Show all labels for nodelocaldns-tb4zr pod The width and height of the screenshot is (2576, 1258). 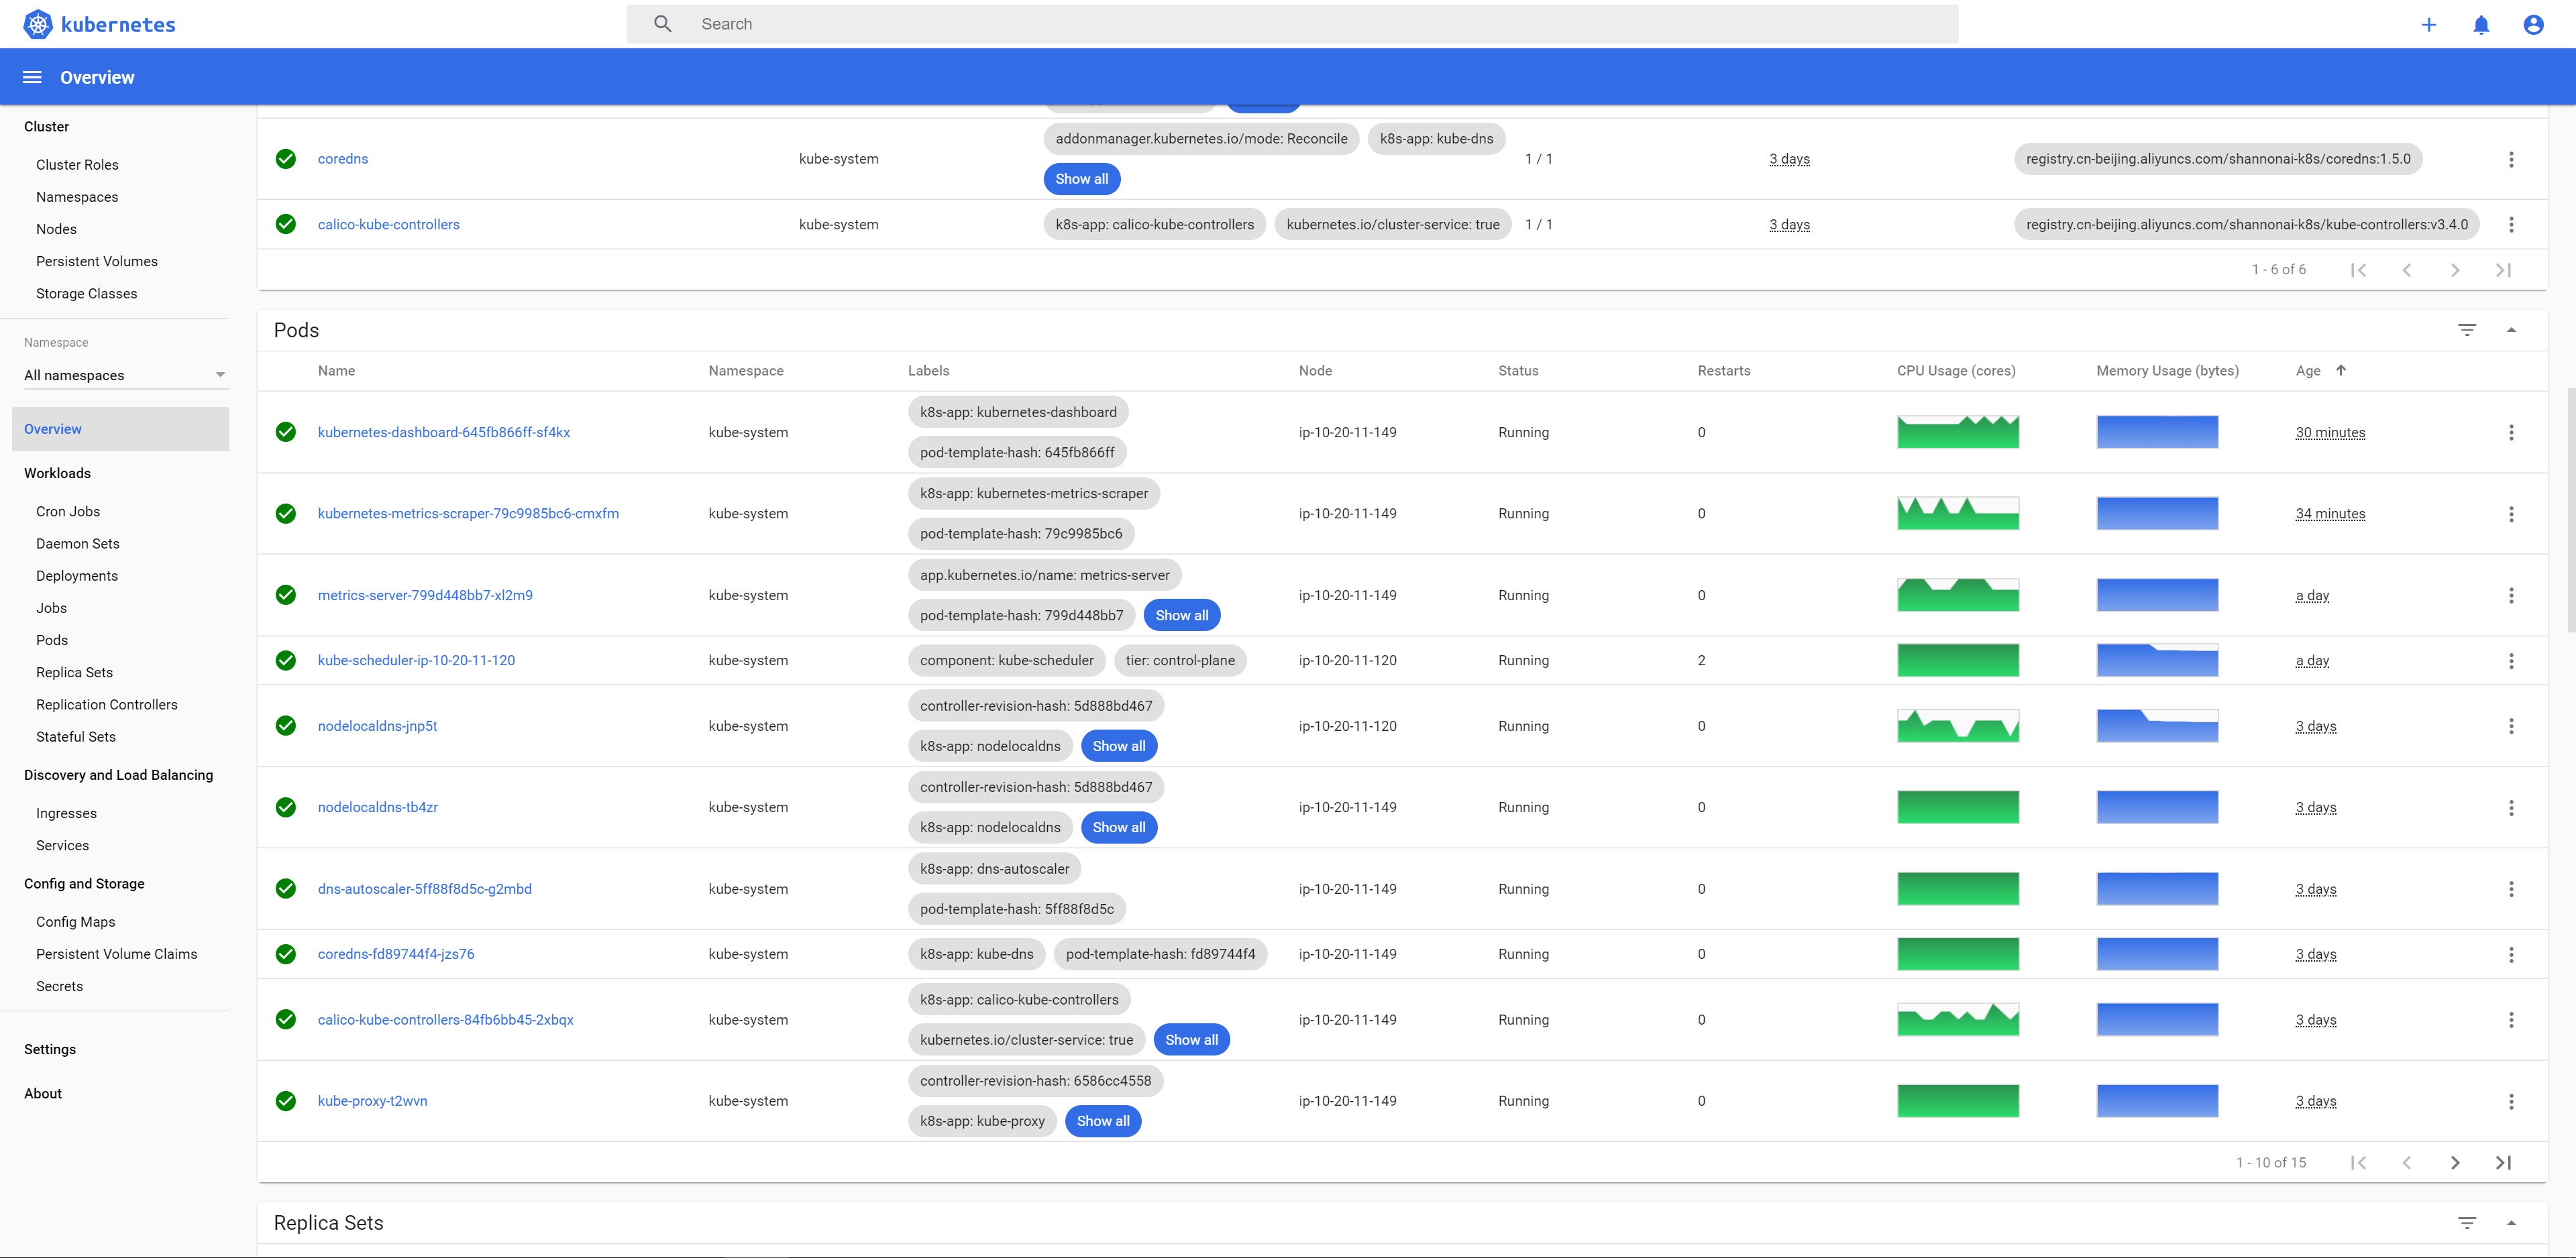tap(1119, 827)
